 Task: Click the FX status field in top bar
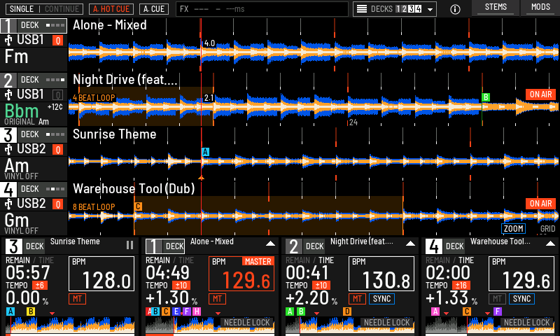tap(262, 9)
